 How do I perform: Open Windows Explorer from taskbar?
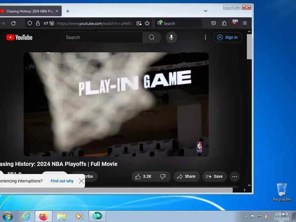coord(62,217)
